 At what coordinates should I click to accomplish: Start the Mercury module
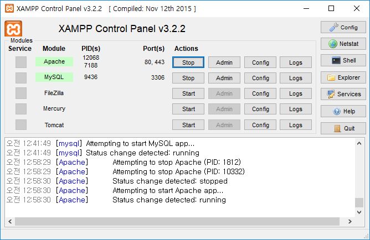(x=188, y=109)
